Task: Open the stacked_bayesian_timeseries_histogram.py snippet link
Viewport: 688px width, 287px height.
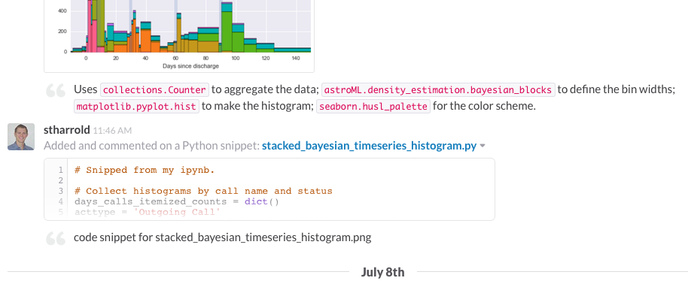Action: click(x=369, y=146)
